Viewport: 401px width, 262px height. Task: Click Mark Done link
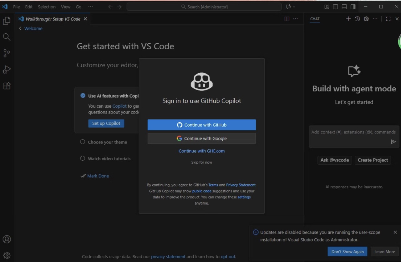click(98, 176)
